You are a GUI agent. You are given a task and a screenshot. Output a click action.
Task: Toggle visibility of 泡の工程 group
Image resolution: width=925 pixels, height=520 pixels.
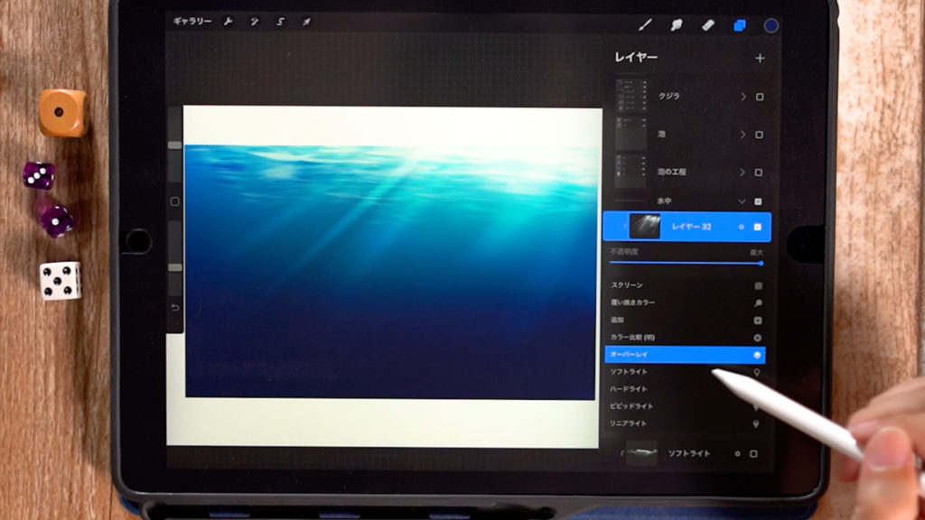759,172
